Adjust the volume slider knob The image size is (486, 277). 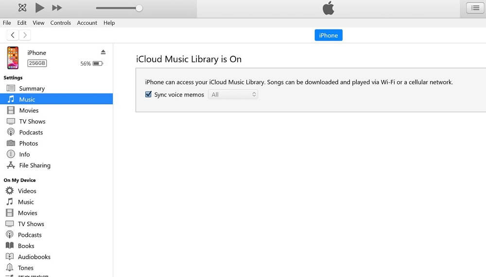tap(139, 8)
